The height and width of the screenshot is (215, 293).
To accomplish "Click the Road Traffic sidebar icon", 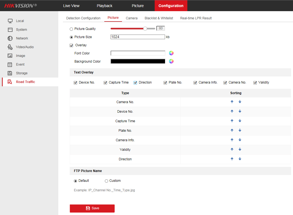I will [10, 82].
